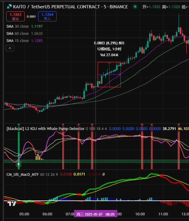Click the SMA 60 value 1.0630
Viewport: 189px width, 221px height.
click(37, 34)
